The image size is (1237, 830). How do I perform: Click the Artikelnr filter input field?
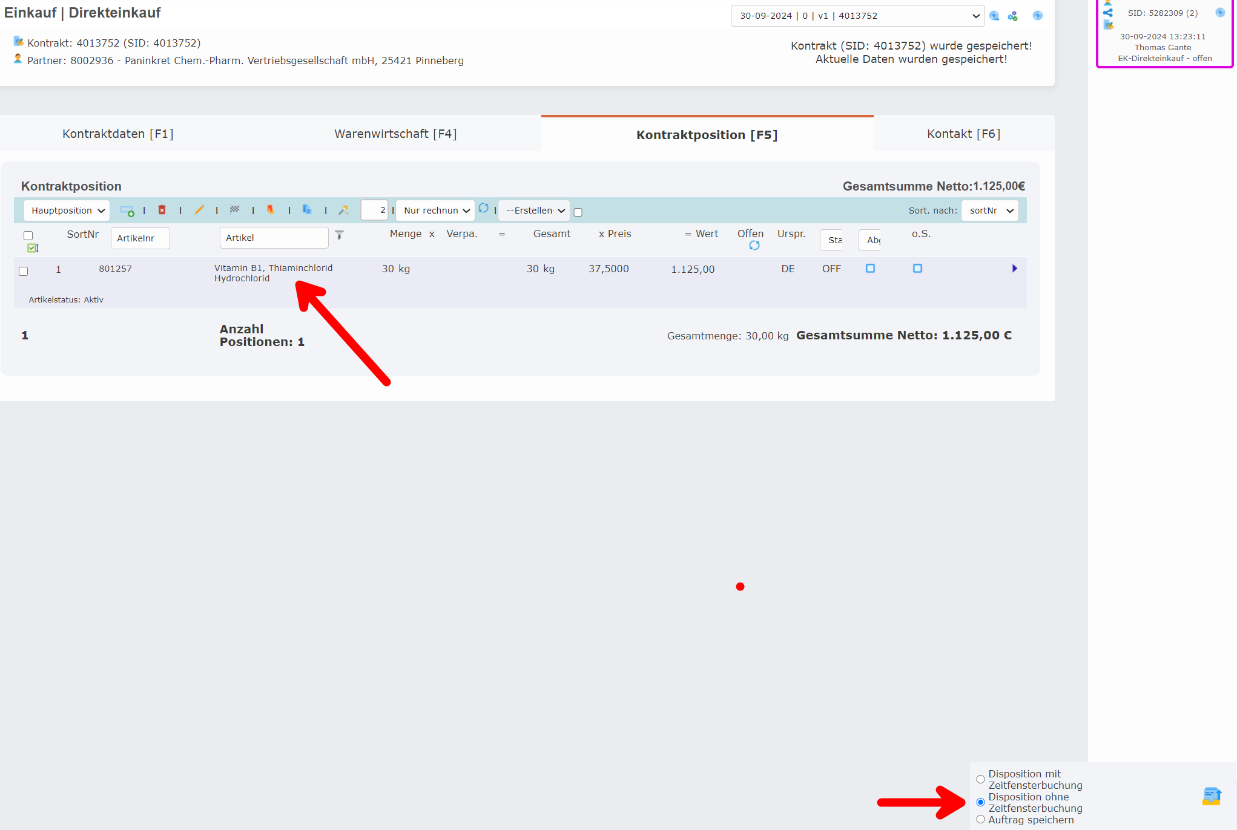(140, 238)
